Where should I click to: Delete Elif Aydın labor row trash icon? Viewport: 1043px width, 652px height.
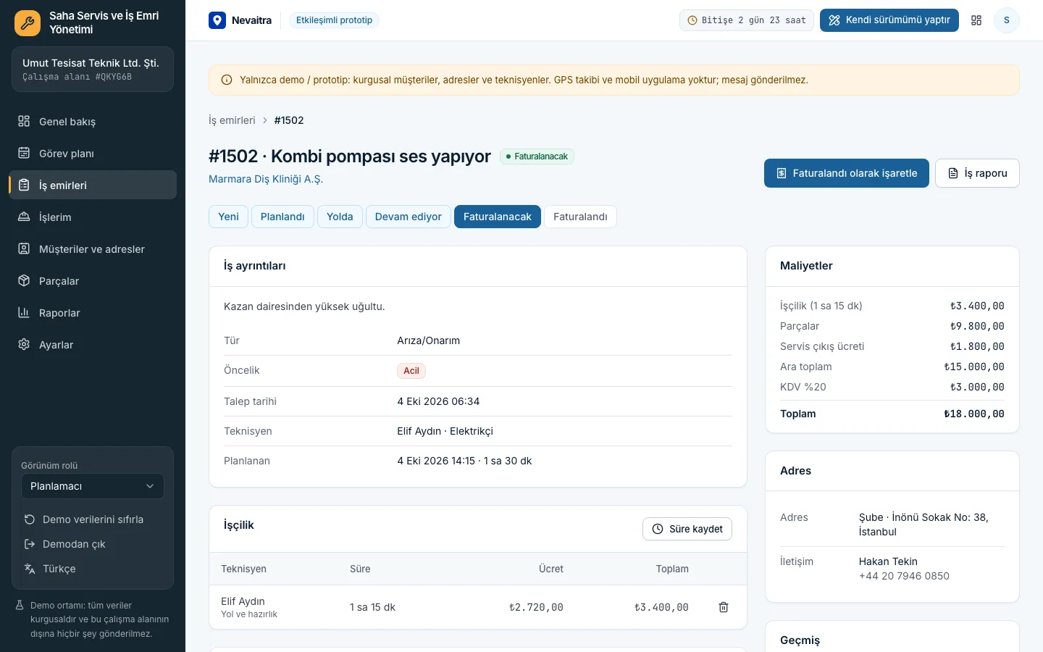pos(724,607)
